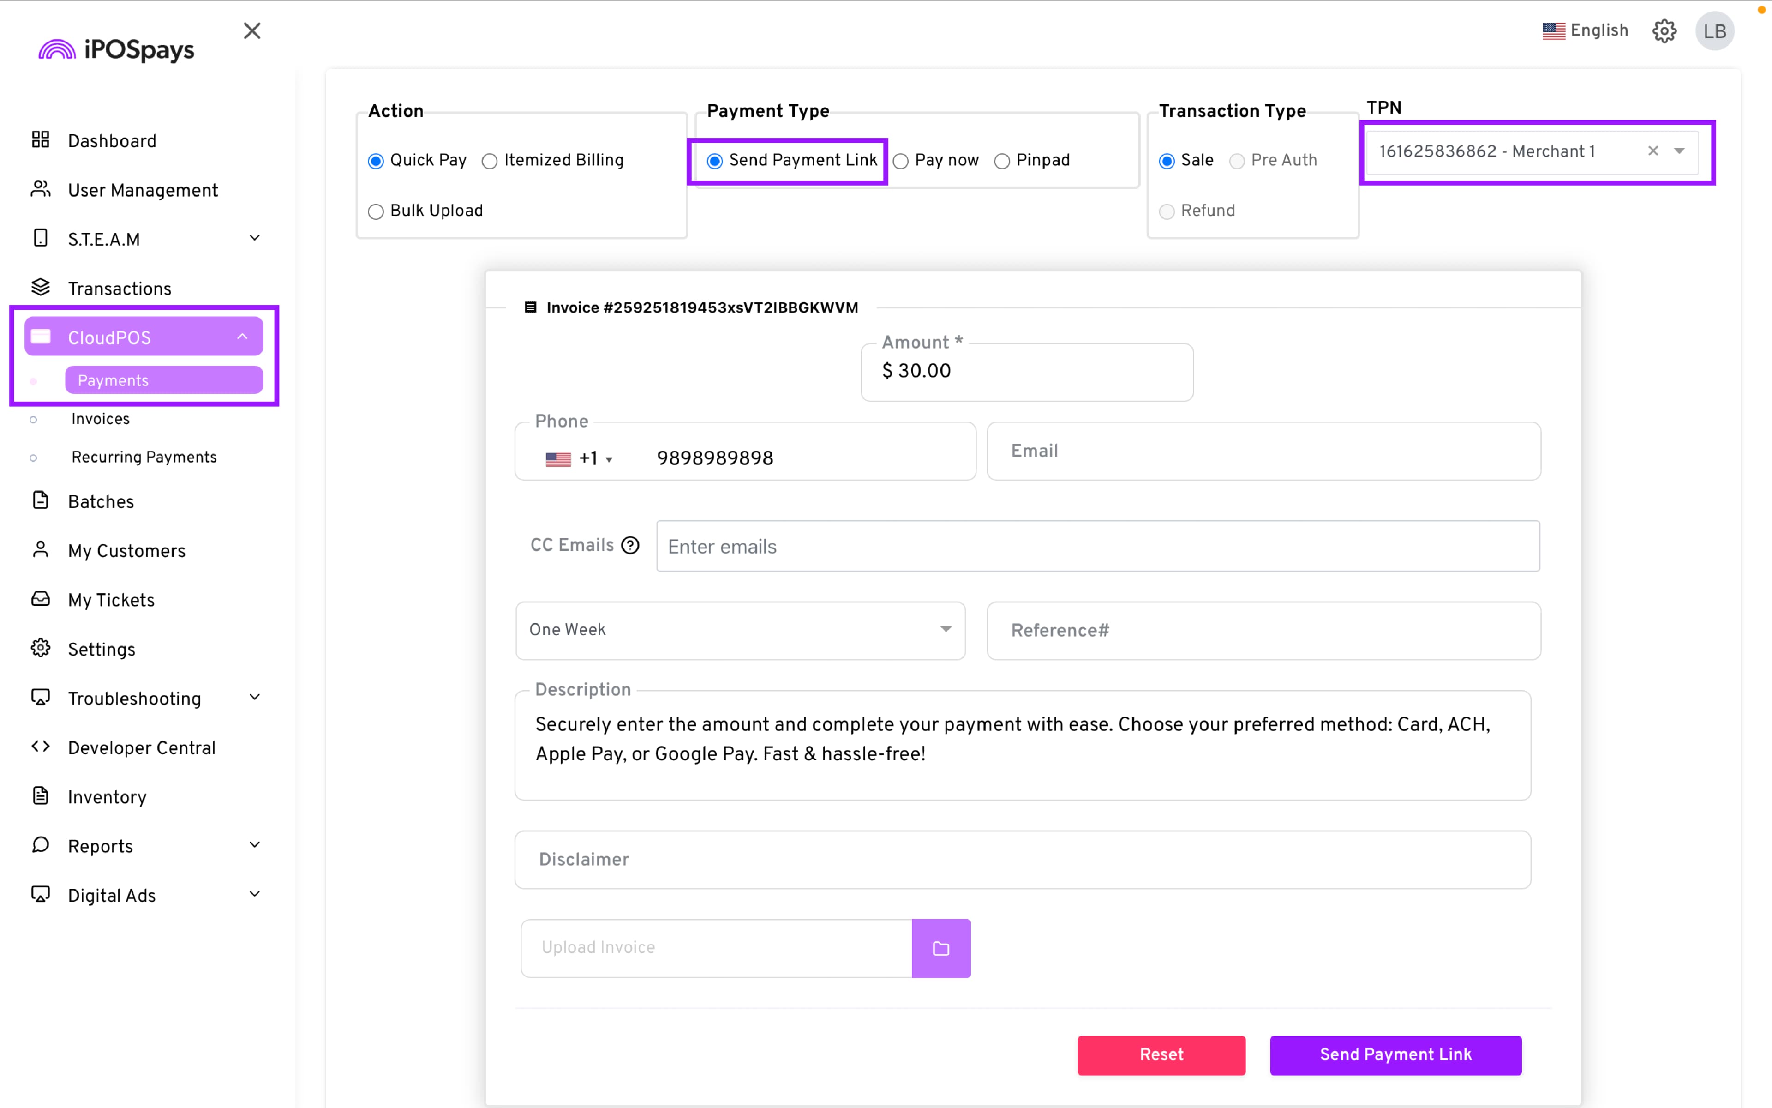The image size is (1772, 1108).
Task: Open the One Week expiry dropdown
Action: 740,630
